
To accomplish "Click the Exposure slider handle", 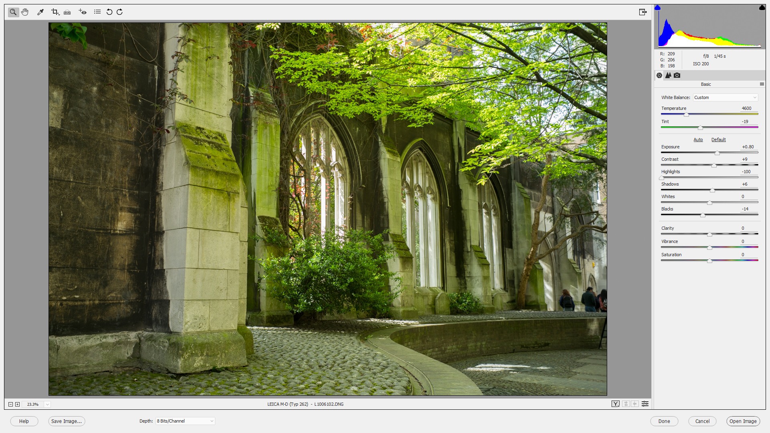I will (717, 153).
